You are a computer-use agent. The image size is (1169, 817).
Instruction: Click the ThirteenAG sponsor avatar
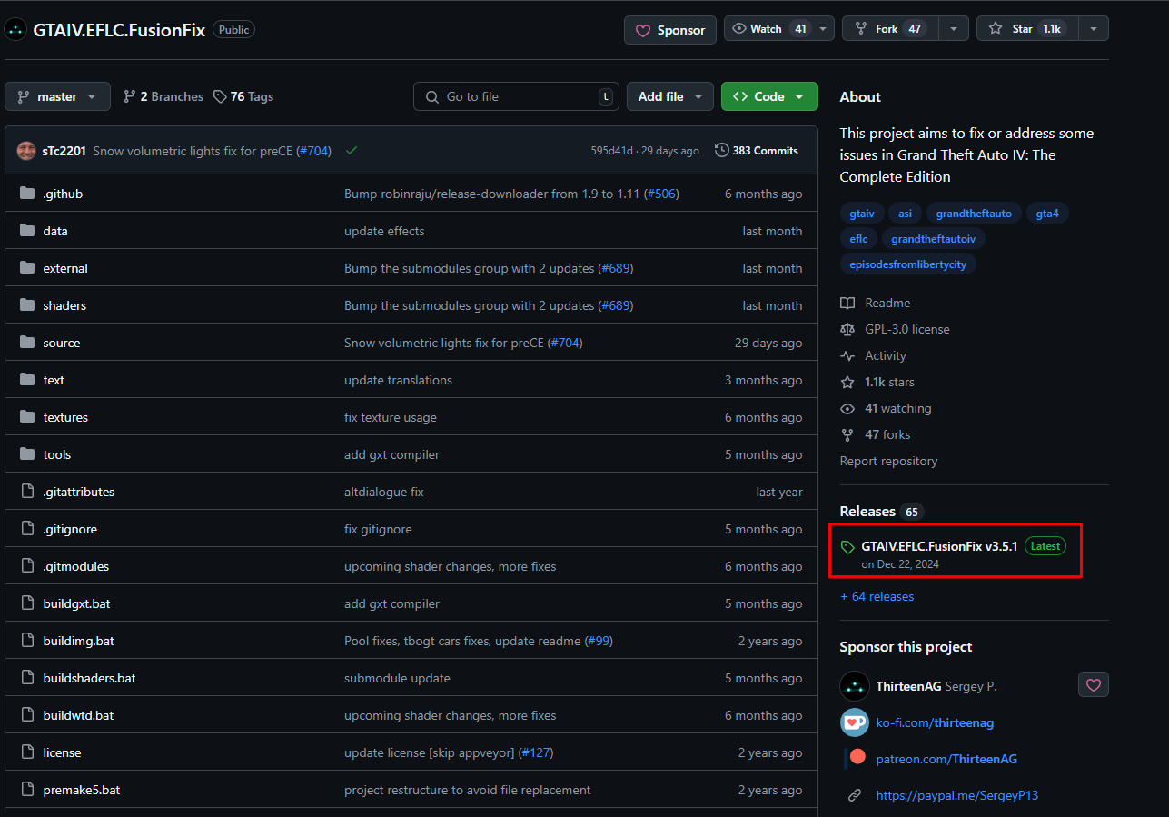click(855, 686)
